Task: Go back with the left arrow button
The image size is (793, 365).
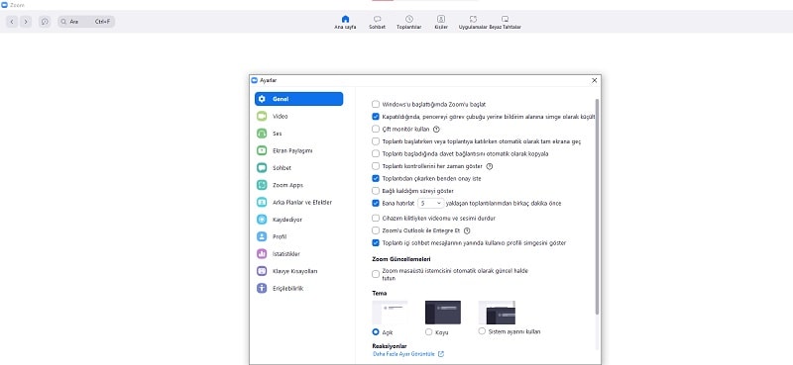Action: pos(12,22)
